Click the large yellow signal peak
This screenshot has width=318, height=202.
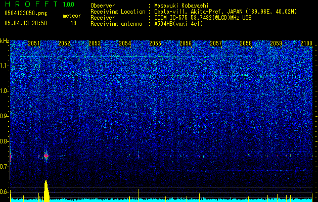pos(47,191)
